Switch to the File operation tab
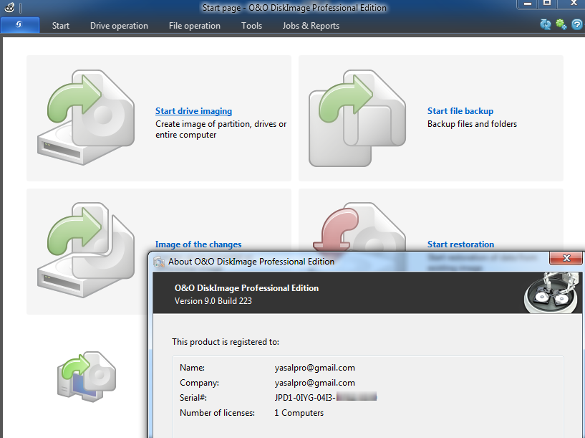This screenshot has width=585, height=438. click(x=195, y=26)
